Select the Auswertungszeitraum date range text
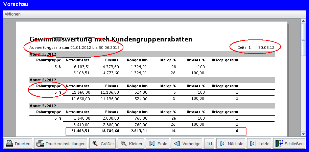Screen dimensions: 309x152 tap(74, 48)
